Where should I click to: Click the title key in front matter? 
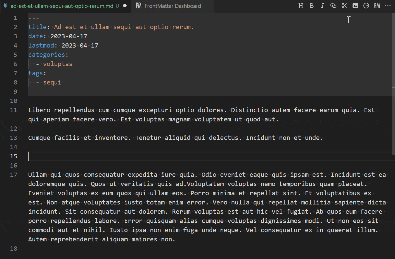[x=37, y=27]
